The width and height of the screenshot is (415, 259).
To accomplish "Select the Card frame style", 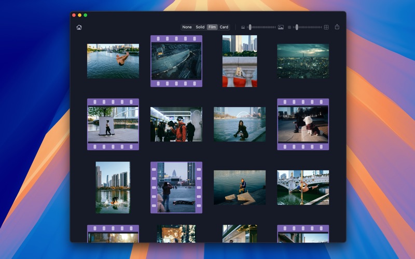I will pyautogui.click(x=224, y=27).
